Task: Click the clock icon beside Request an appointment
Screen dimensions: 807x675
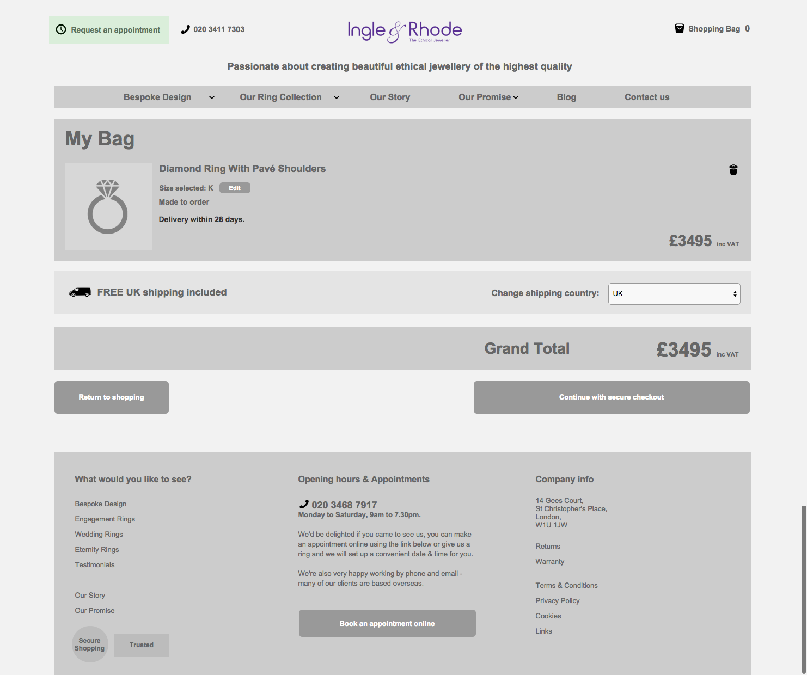Action: click(x=62, y=30)
